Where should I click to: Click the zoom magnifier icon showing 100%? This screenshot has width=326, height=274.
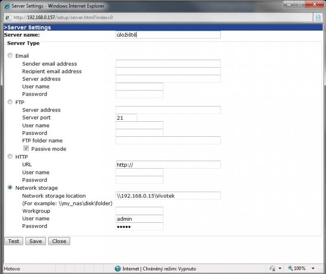(x=290, y=269)
